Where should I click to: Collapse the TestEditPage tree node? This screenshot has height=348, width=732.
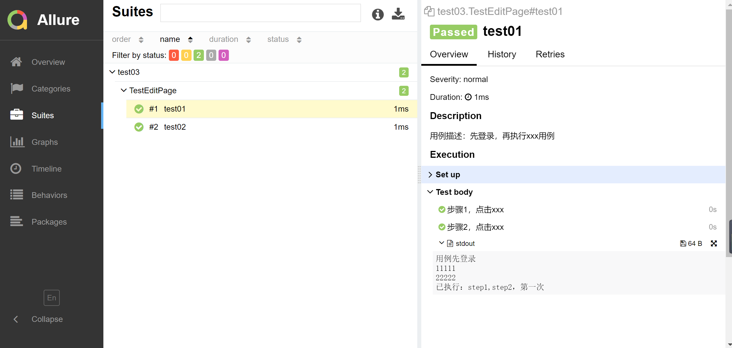tap(124, 90)
